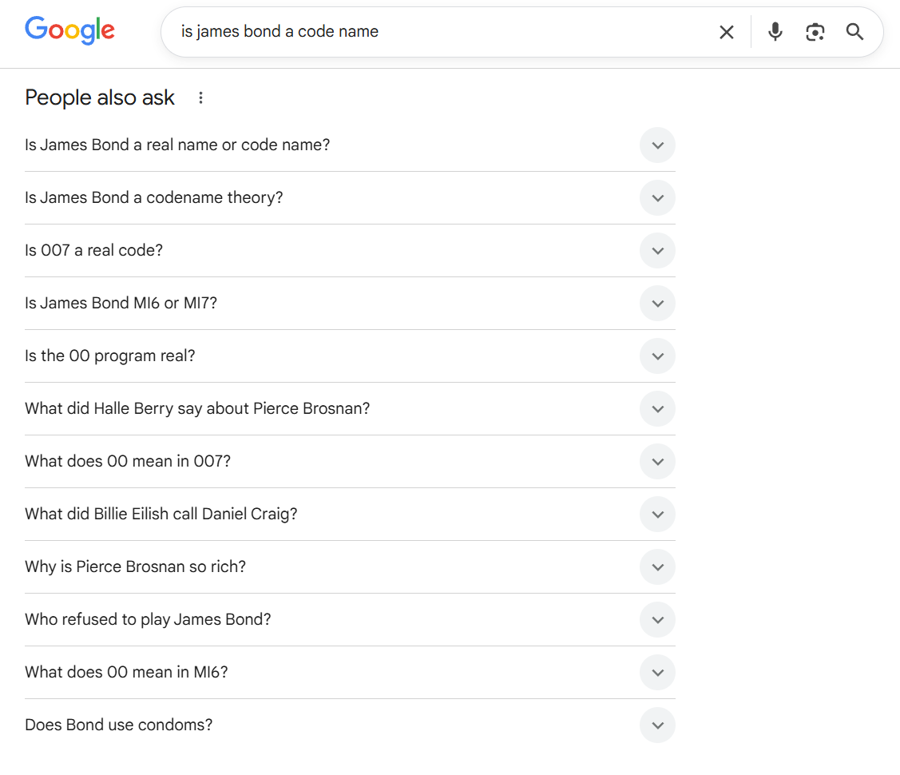The width and height of the screenshot is (900, 775).
Task: Clear the search box with X icon
Action: click(x=726, y=32)
